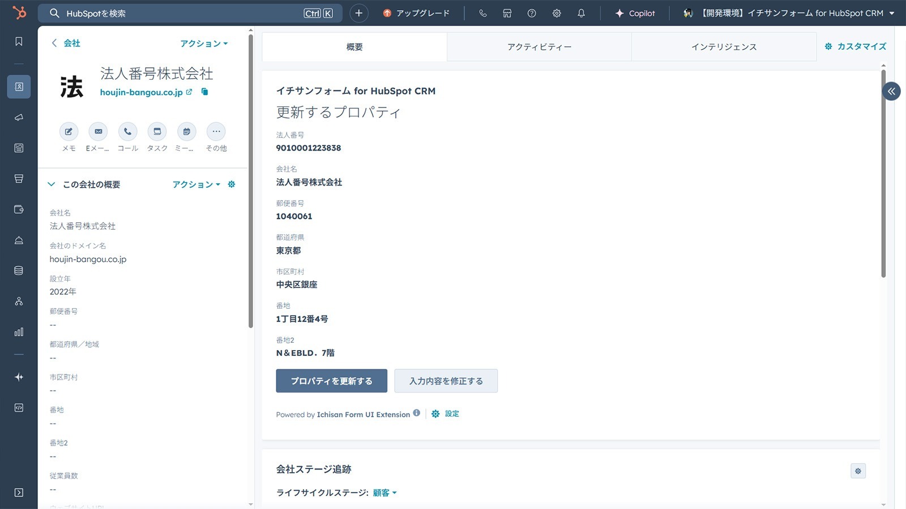
Task: Collapse the この会社の概要 section chevron
Action: pyautogui.click(x=52, y=184)
